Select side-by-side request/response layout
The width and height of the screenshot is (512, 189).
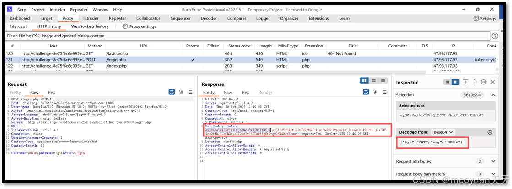pyautogui.click(x=364, y=80)
